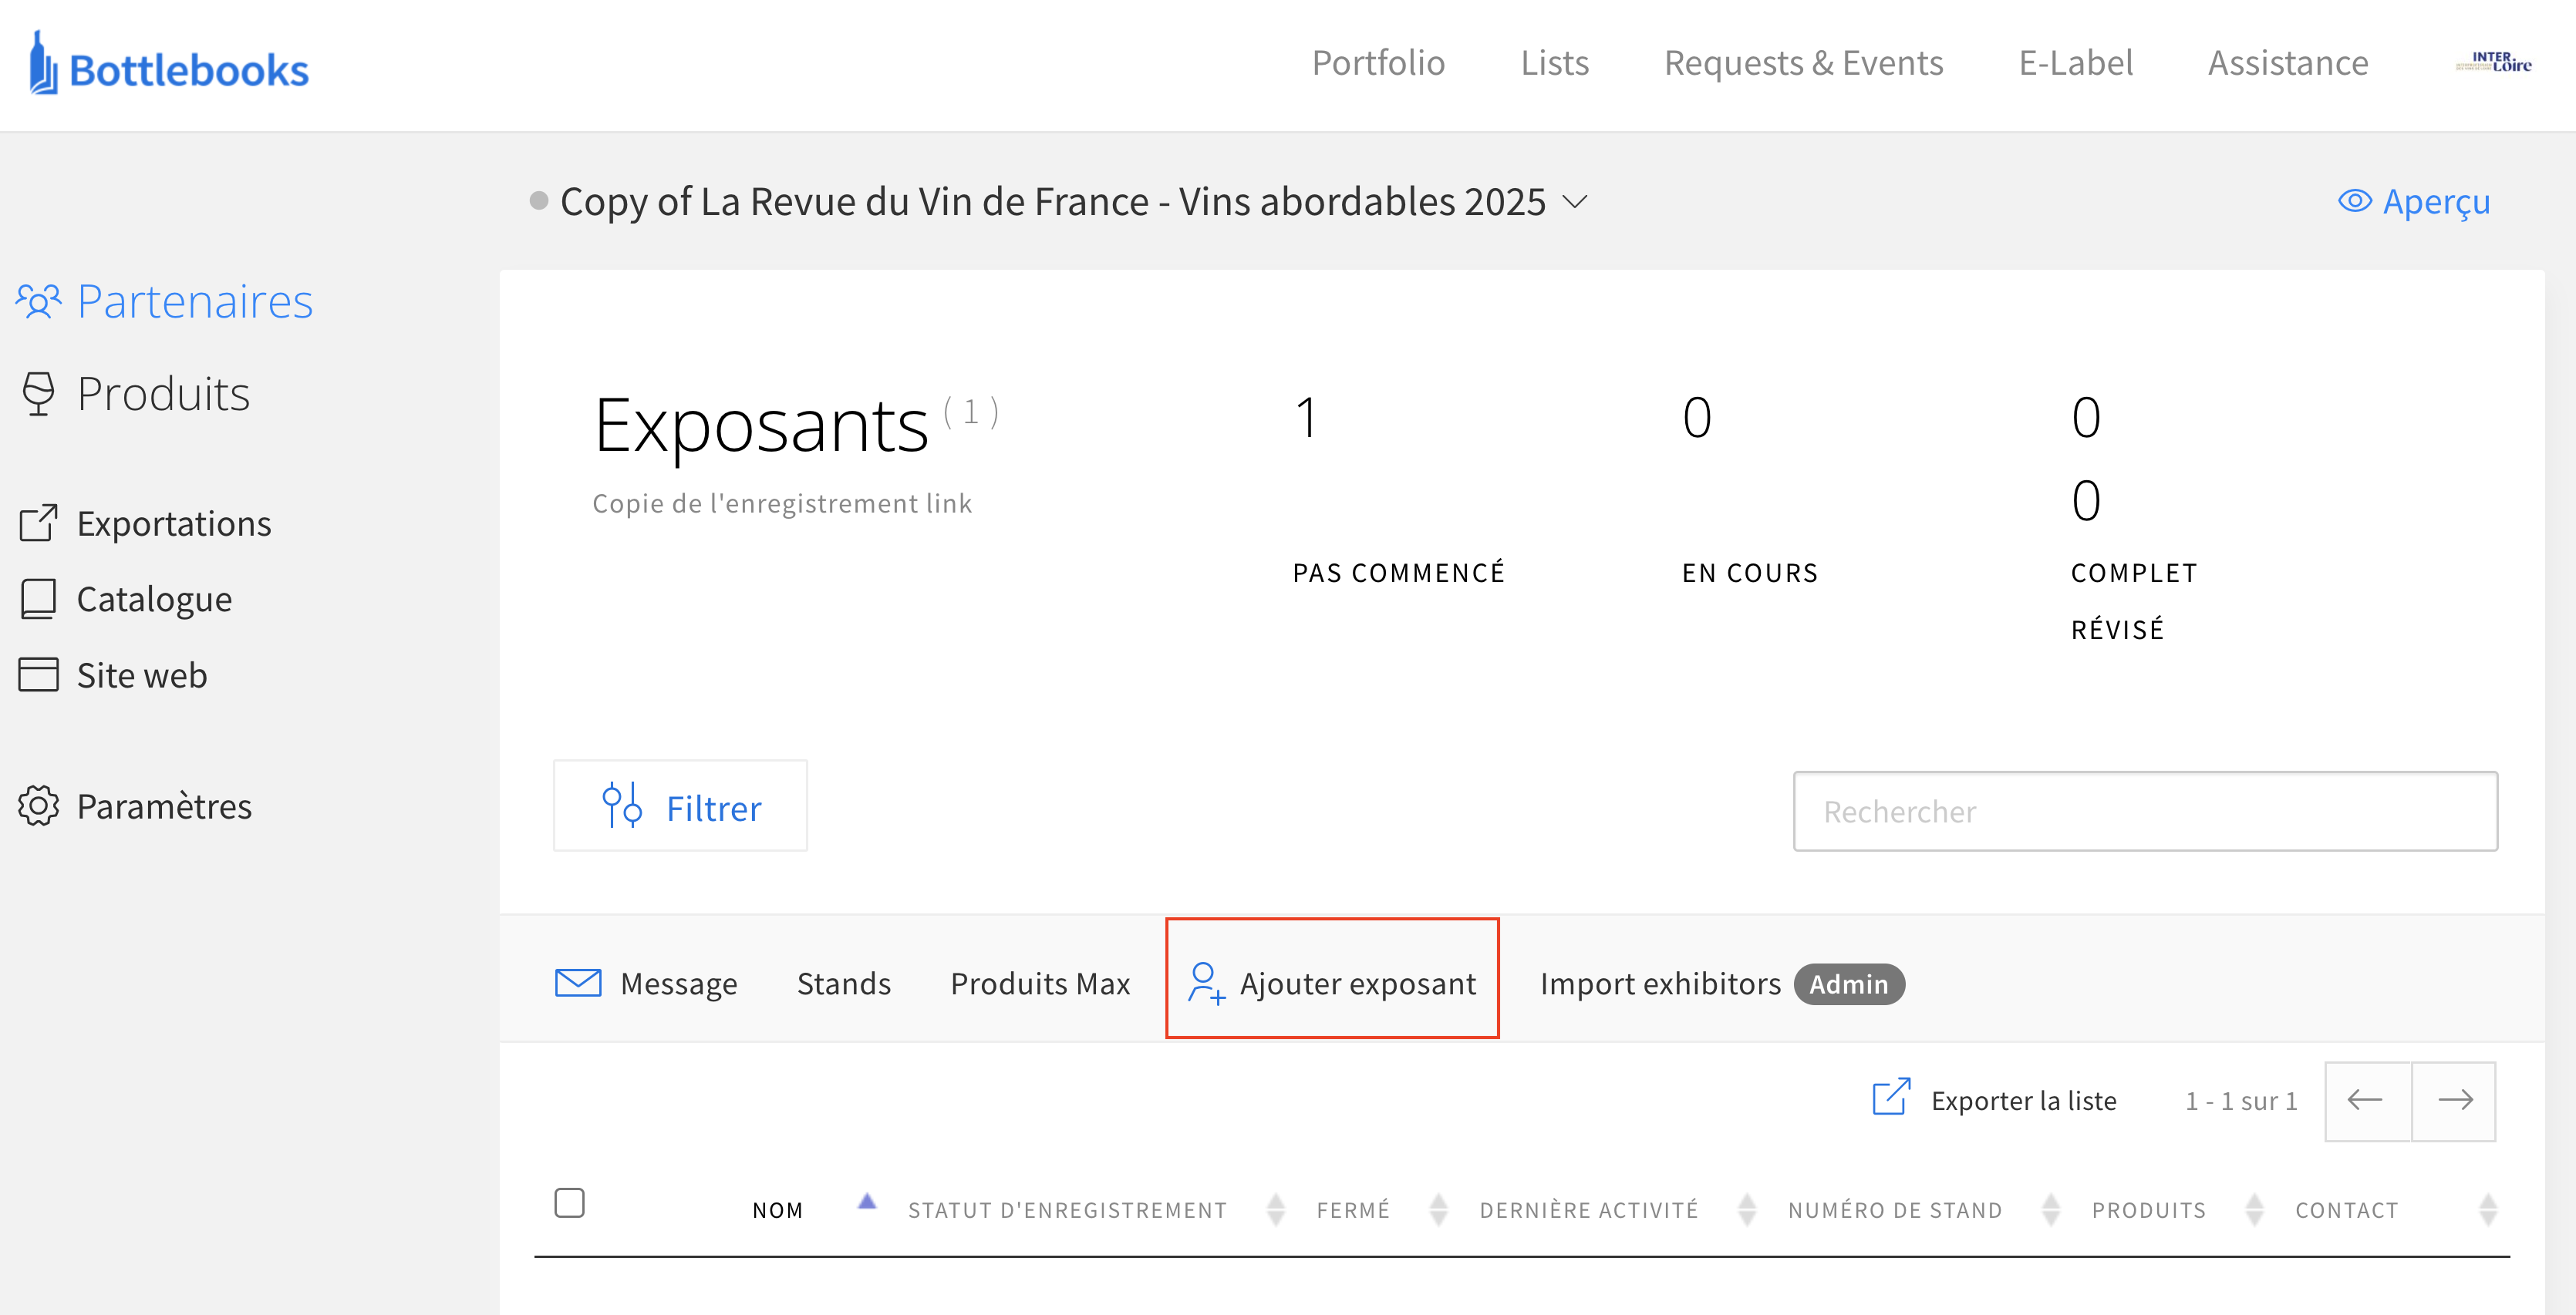The image size is (2576, 1315).
Task: Click the Inter Loire account logo
Action: 2493,63
